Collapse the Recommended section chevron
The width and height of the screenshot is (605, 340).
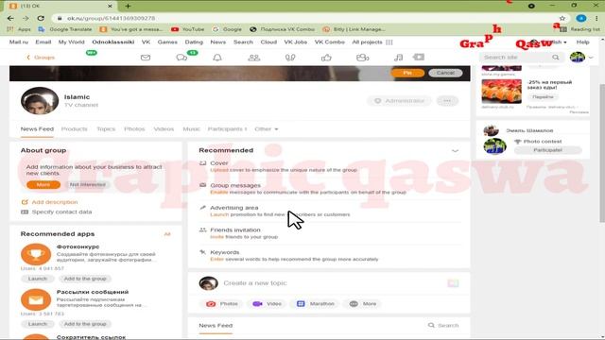(x=456, y=151)
